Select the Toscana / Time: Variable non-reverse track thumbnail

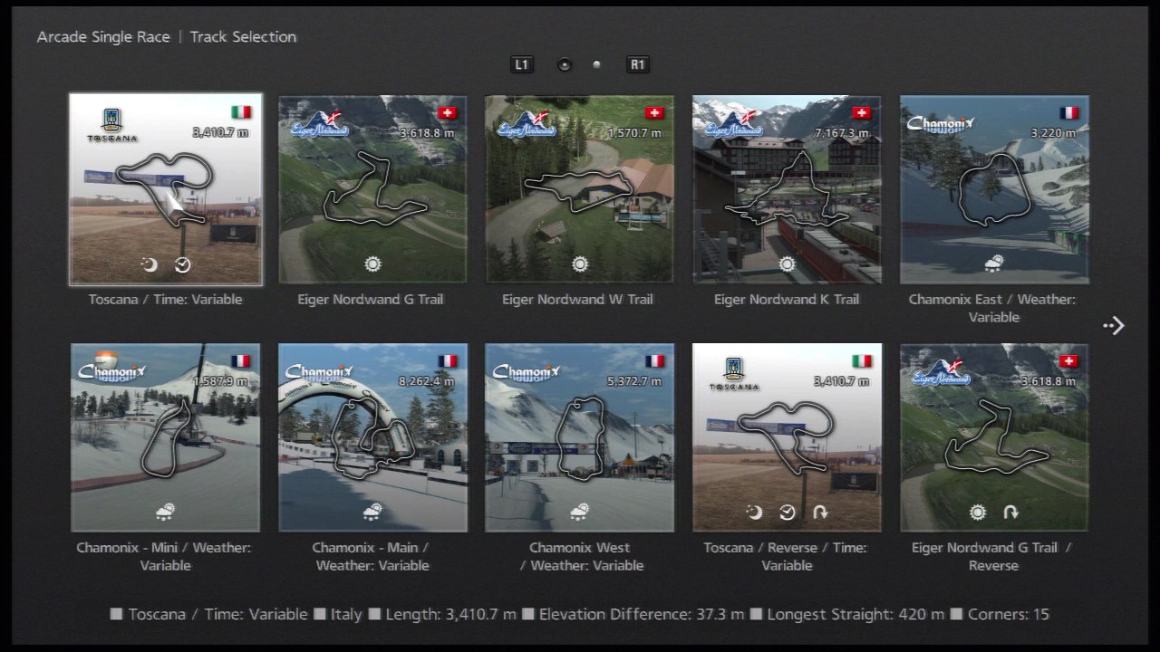coord(166,189)
